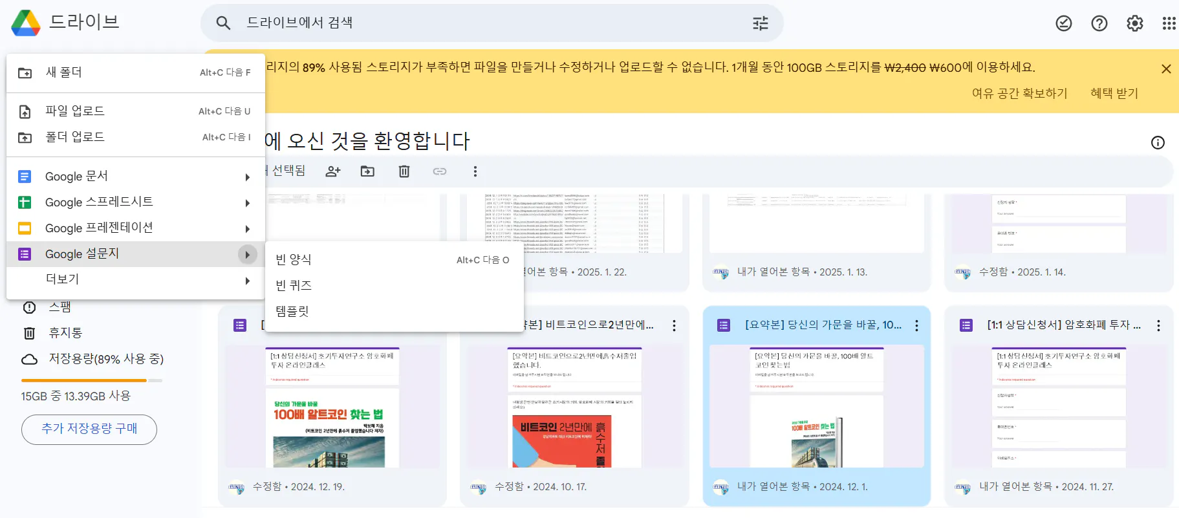This screenshot has width=1179, height=518.
Task: Click the new folder icon
Action: (25, 73)
